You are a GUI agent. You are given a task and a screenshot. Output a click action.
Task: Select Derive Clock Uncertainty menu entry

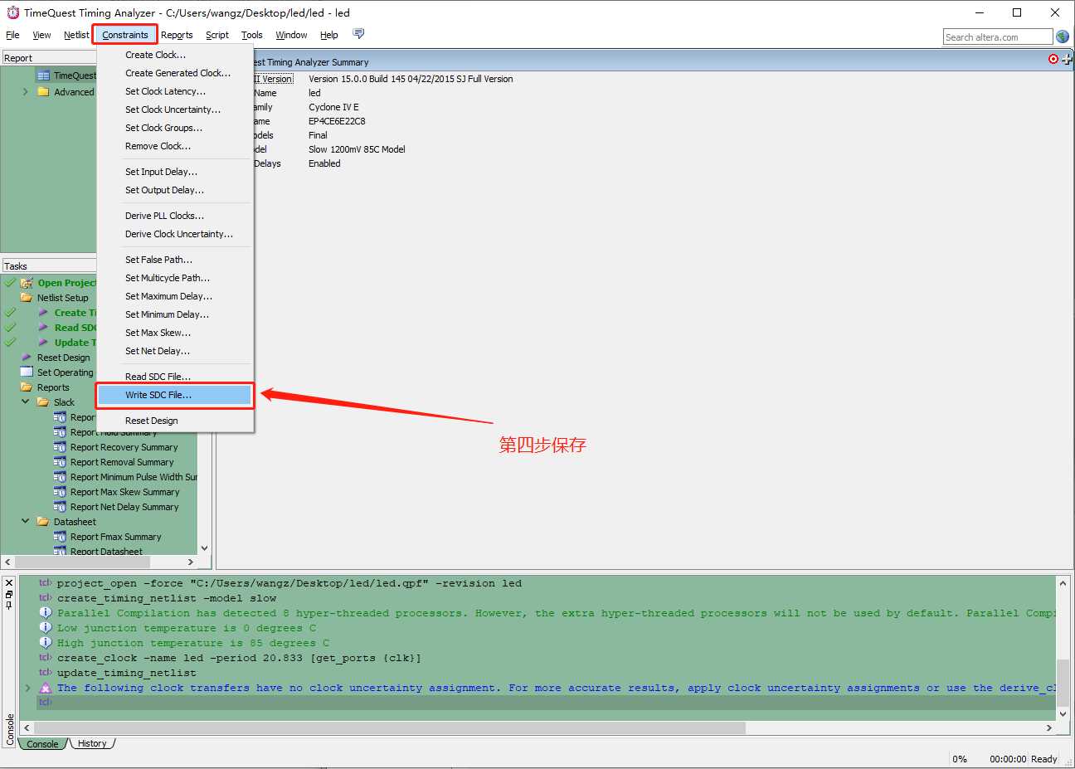175,234
